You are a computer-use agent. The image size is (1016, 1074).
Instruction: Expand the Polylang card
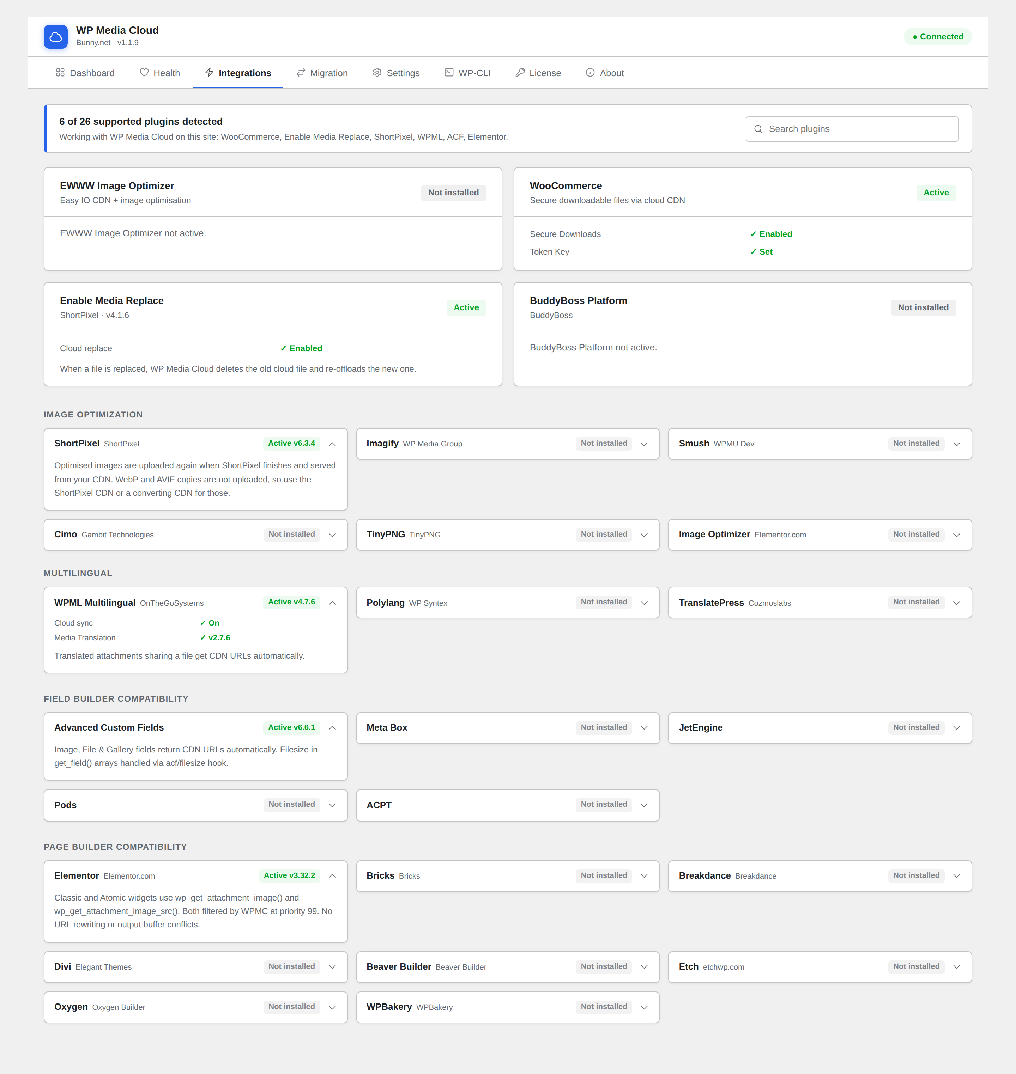644,603
